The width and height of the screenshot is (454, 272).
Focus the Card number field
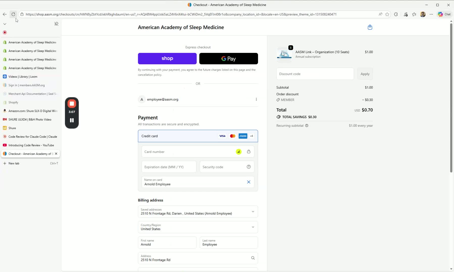point(198,152)
